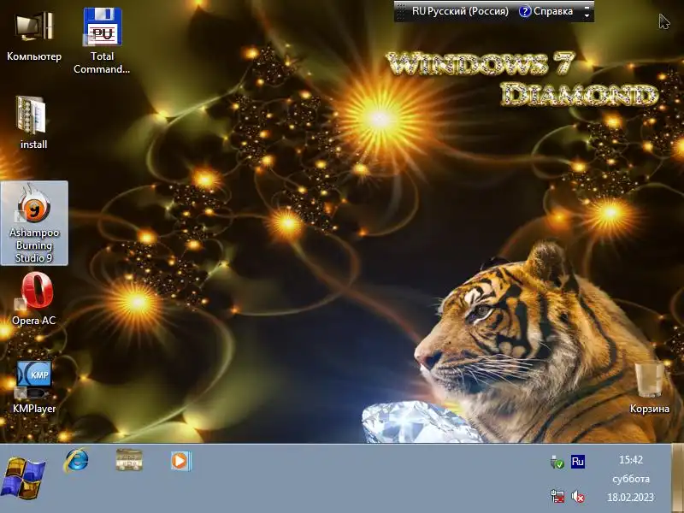The width and height of the screenshot is (684, 513).
Task: Click the language bar grip handle
Action: click(x=401, y=11)
